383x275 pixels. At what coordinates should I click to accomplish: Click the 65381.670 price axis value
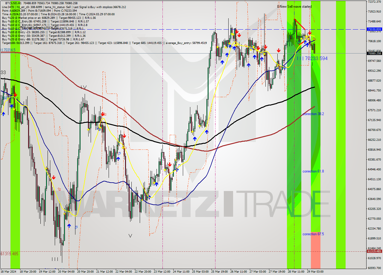pyautogui.click(x=374, y=159)
